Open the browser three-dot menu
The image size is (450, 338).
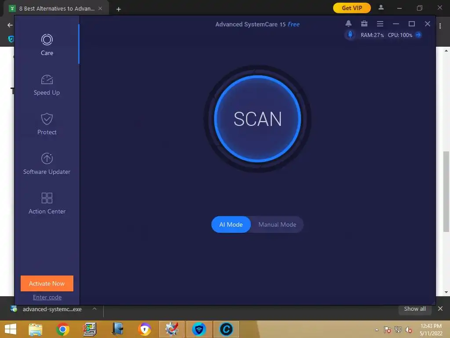[440, 26]
